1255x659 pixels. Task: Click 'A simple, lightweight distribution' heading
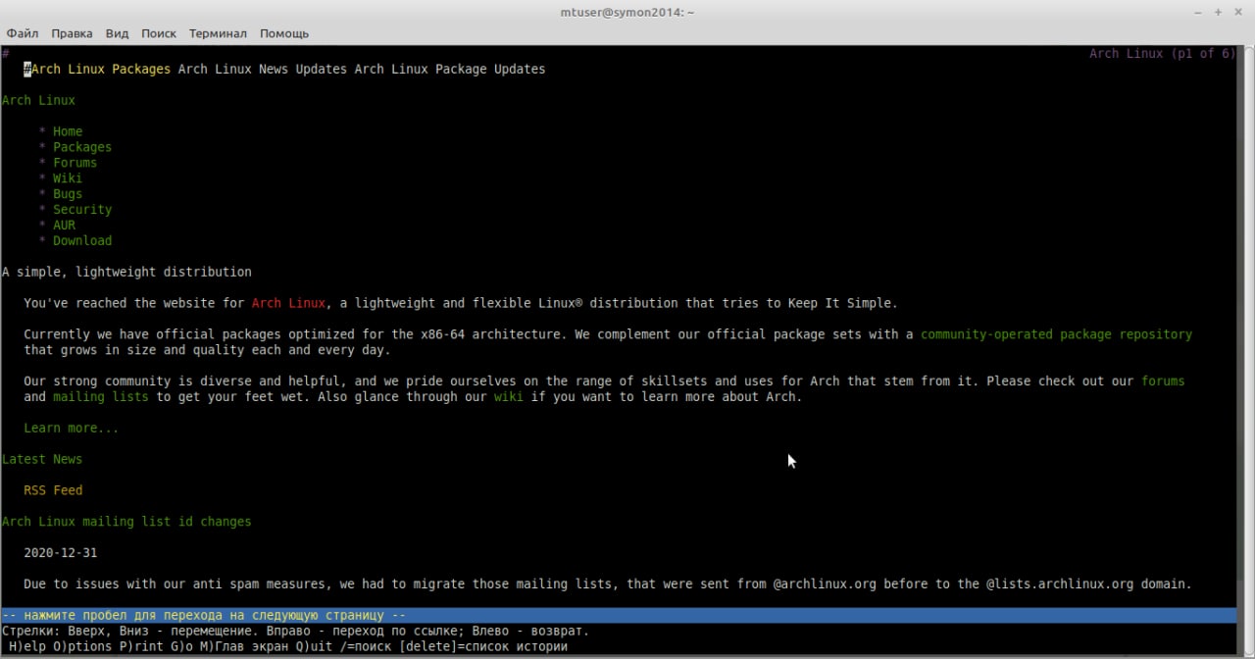tap(126, 272)
